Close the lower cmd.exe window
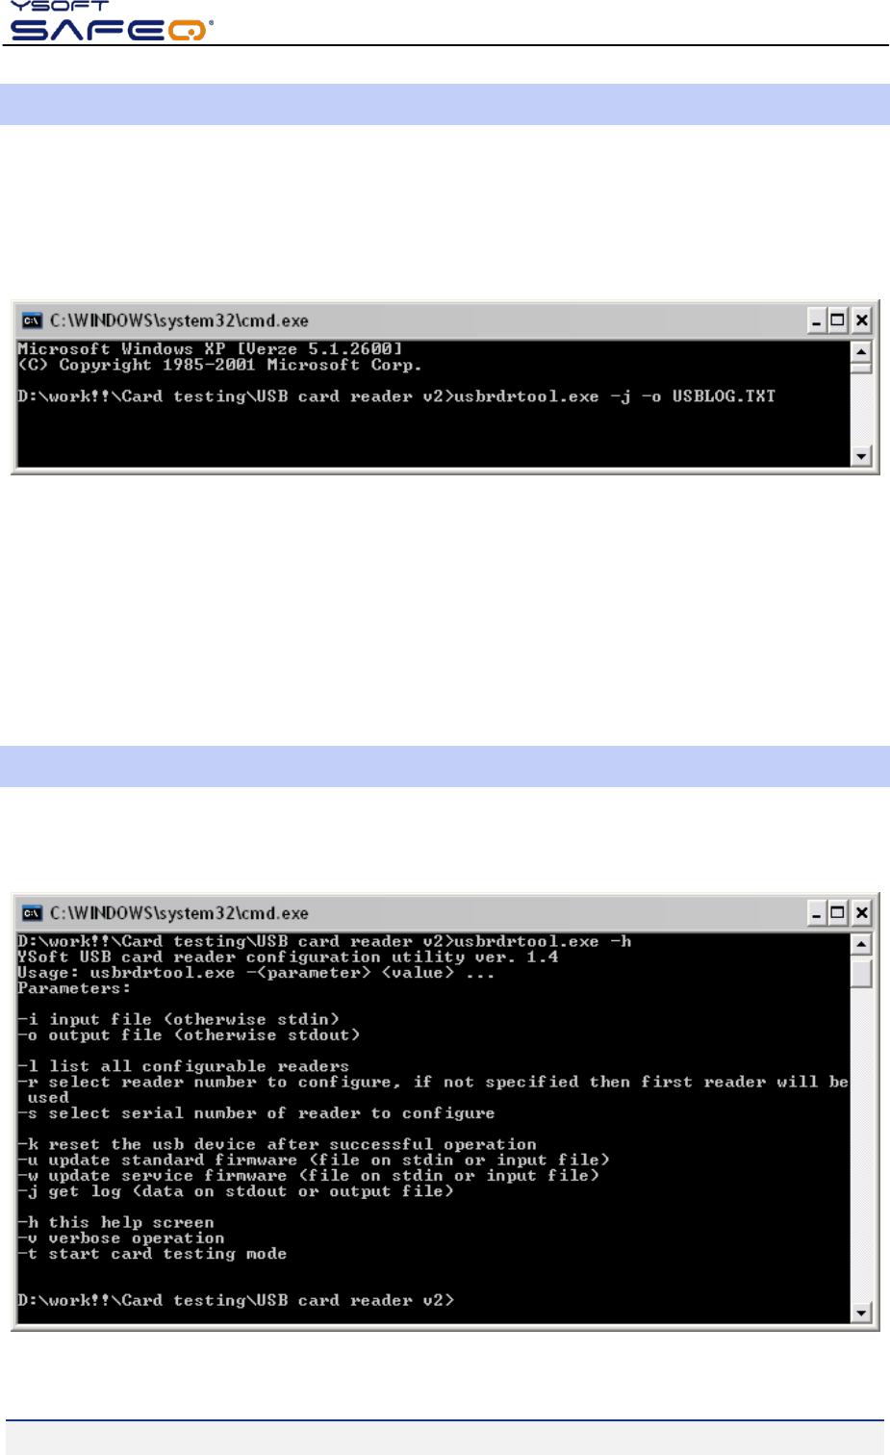890x1455 pixels. click(x=861, y=913)
